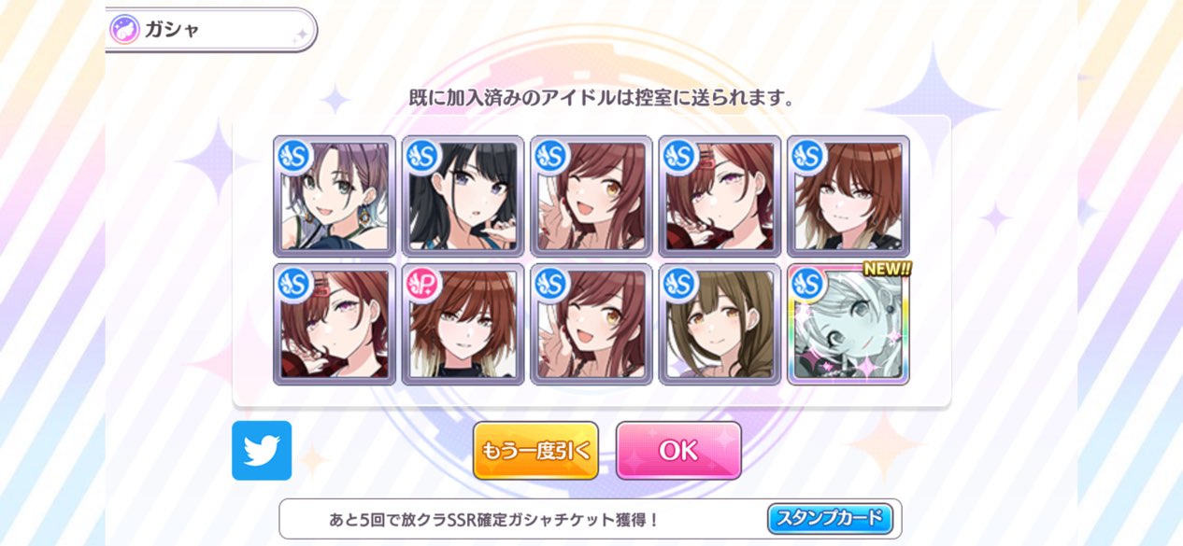The width and height of the screenshot is (1183, 546).
Task: Click the gacha icon in the ガシャ header
Action: (x=125, y=29)
